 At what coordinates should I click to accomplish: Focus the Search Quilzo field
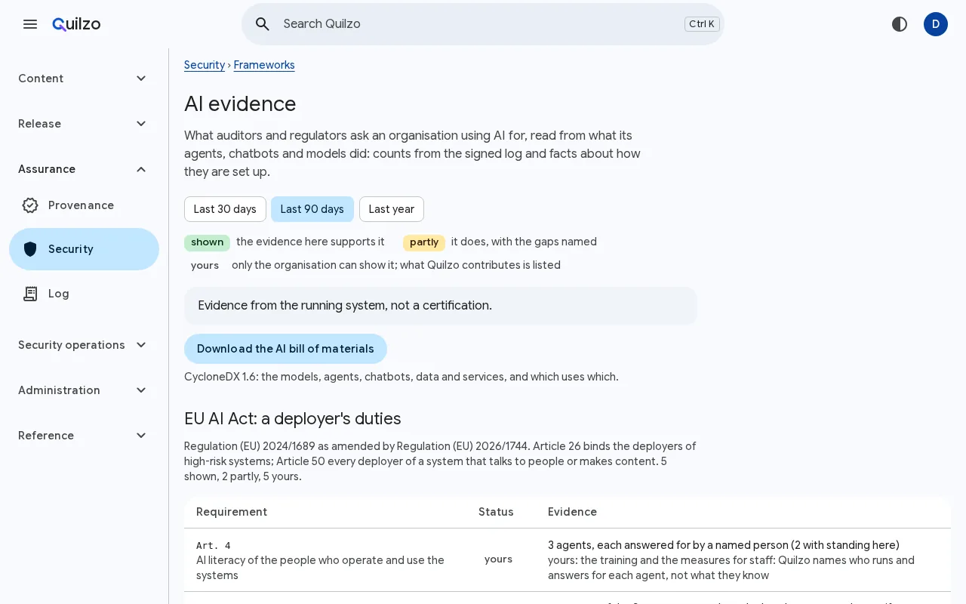tap(483, 24)
